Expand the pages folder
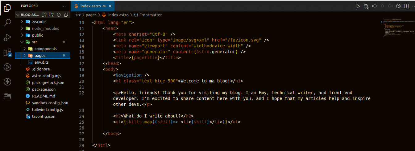415x151 pixels. click(40, 55)
